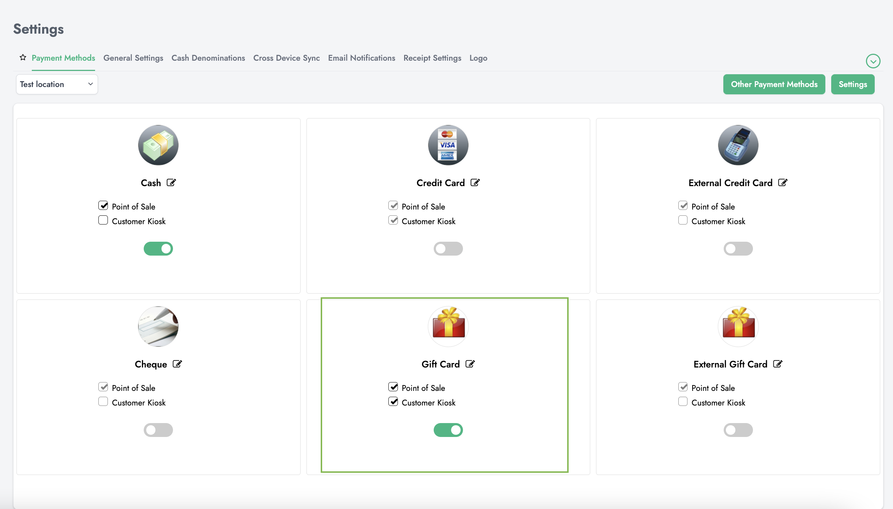Click the green Settings button
This screenshot has width=893, height=509.
pyautogui.click(x=852, y=84)
